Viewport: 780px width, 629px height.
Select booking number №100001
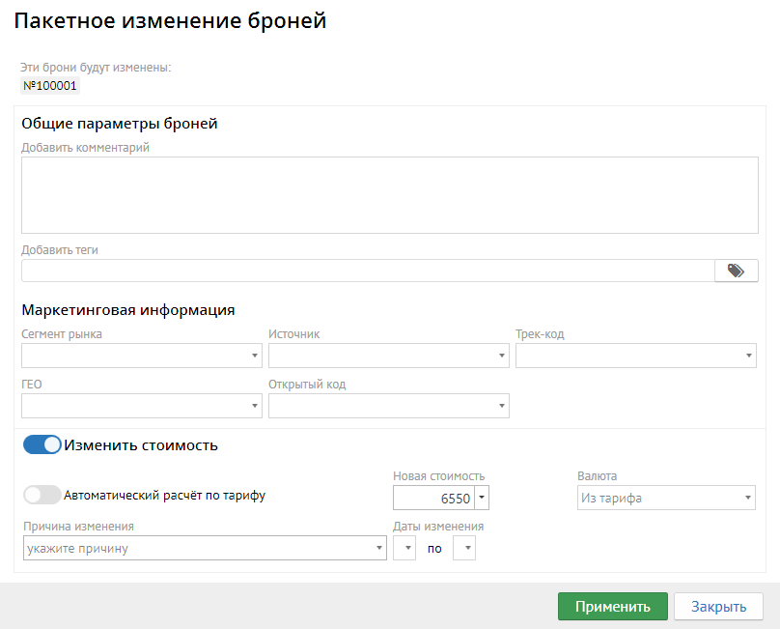tap(49, 86)
